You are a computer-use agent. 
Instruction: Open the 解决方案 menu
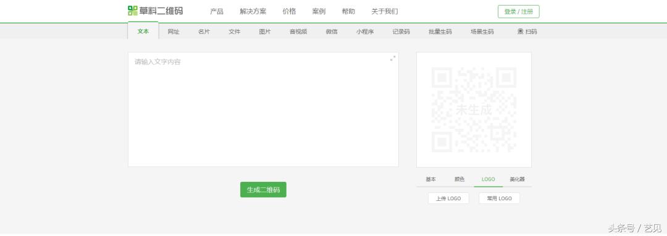pos(253,12)
